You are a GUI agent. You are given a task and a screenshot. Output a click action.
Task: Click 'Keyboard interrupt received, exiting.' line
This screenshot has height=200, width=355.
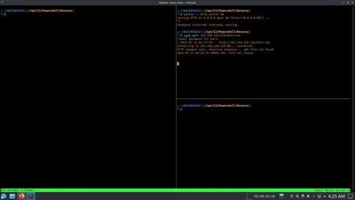click(207, 25)
